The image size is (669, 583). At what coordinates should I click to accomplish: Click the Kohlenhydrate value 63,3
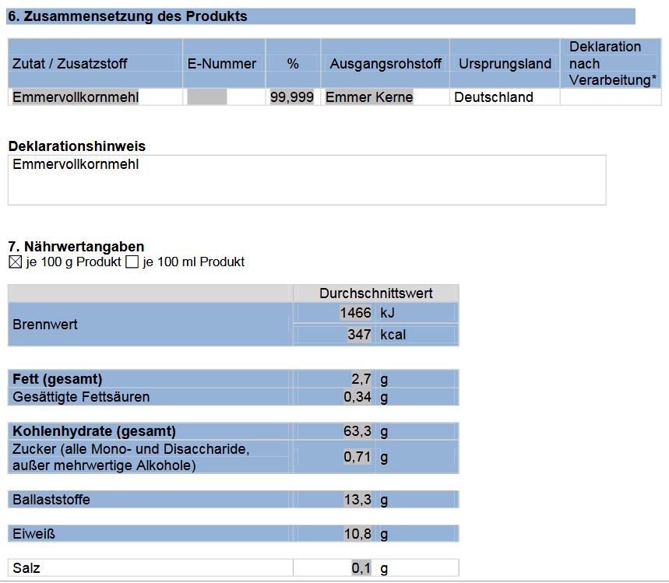pos(358,430)
